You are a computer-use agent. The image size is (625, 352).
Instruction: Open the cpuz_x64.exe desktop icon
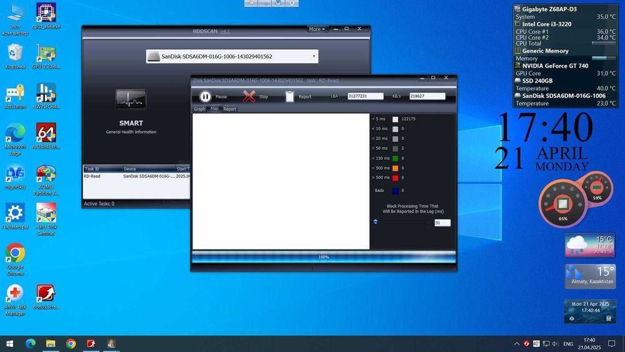point(46,17)
